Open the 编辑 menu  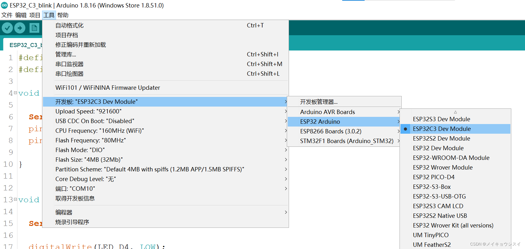point(21,15)
